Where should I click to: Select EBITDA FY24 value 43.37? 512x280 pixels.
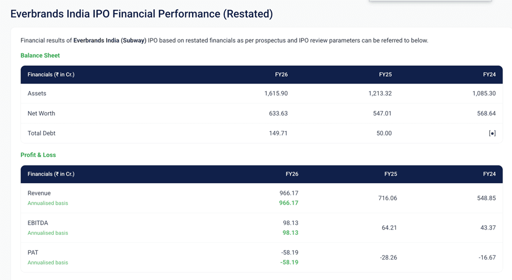pos(488,227)
